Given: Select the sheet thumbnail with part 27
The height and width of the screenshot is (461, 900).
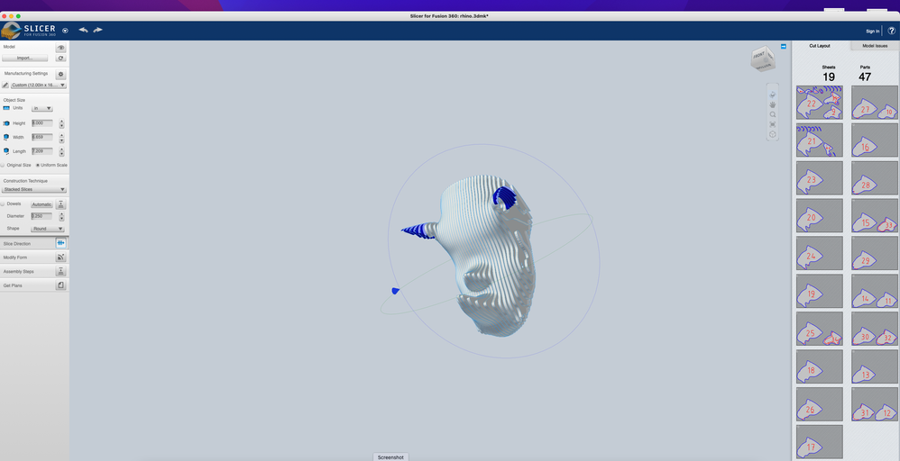Looking at the screenshot, I should (x=875, y=103).
